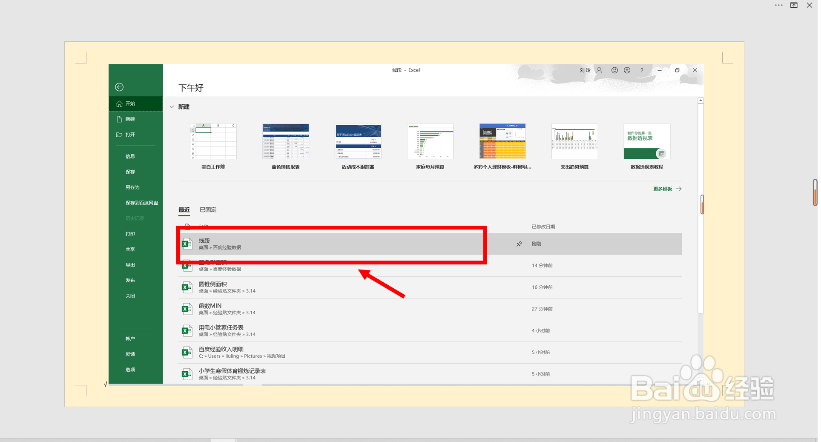Click the Excel icon of 函数MIN row
The image size is (821, 442).
point(187,309)
